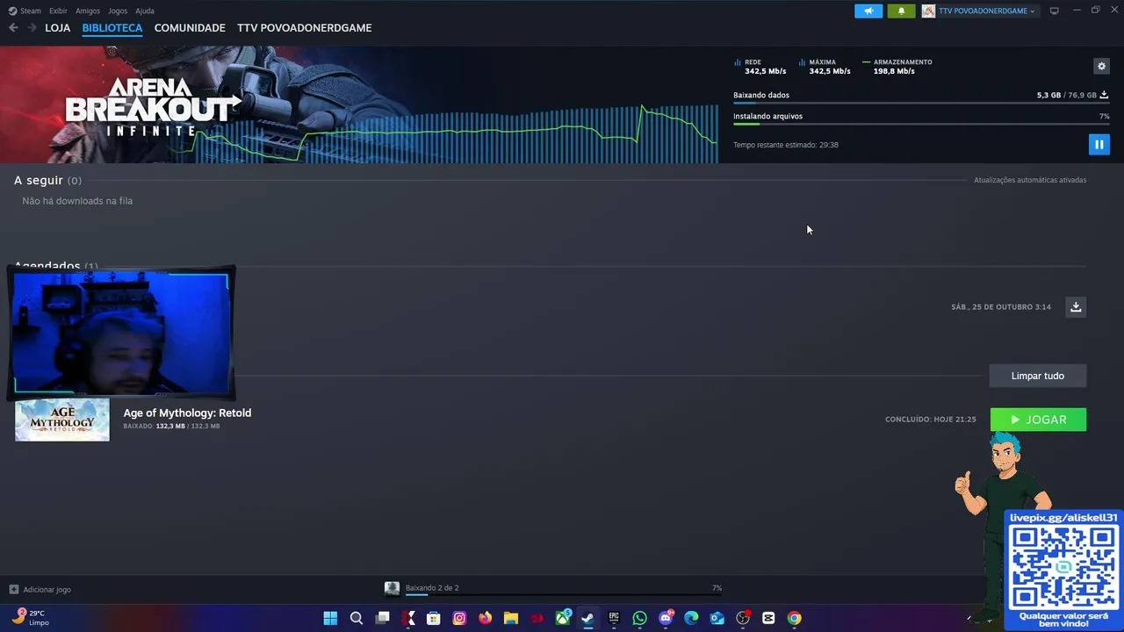This screenshot has height=632, width=1124.
Task: Open File Explorer from the taskbar
Action: 511,618
